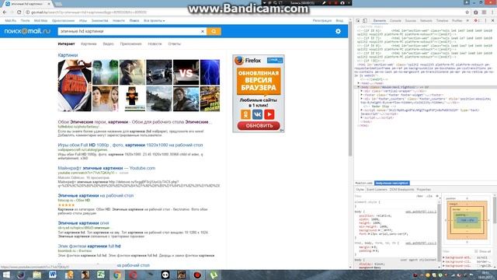Bookmark this page with star icon
The width and height of the screenshot is (497, 280).
(467, 12)
